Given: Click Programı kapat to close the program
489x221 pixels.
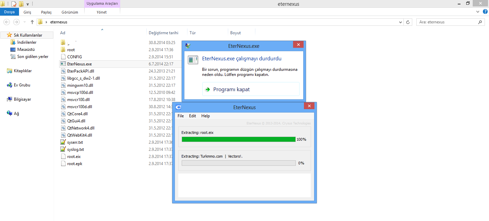Looking at the screenshot, I should point(251,89).
